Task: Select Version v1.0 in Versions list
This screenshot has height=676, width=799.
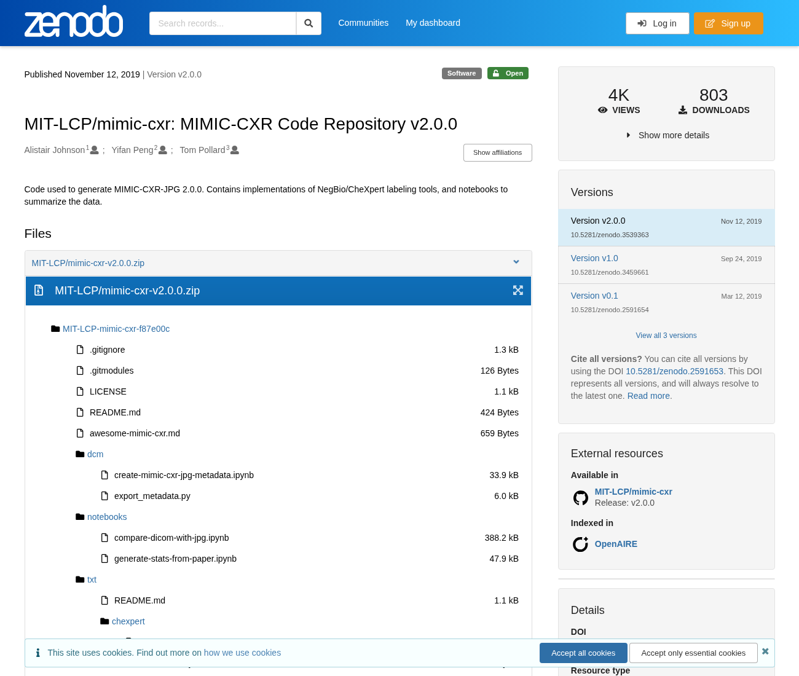Action: (666, 265)
